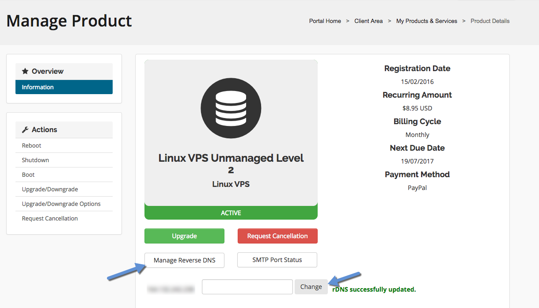Open Upgrade/Downgrade Options in sidebar
Image resolution: width=539 pixels, height=308 pixels.
point(61,204)
